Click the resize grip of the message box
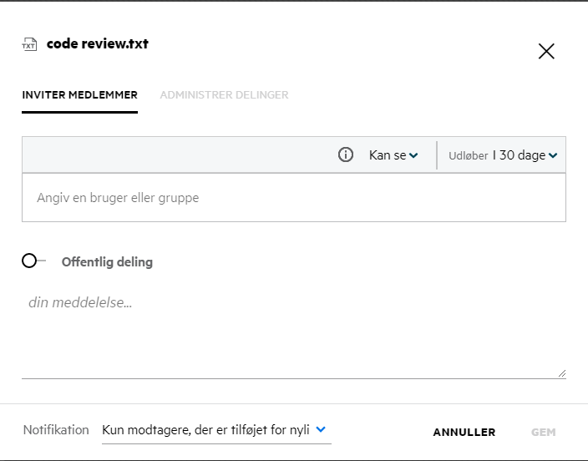Image resolution: width=588 pixels, height=461 pixels. [x=561, y=373]
